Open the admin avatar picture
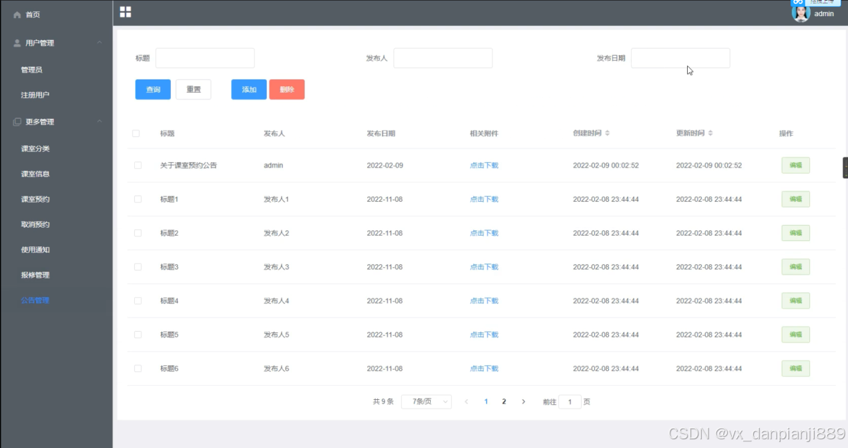Image resolution: width=848 pixels, height=448 pixels. coord(801,13)
